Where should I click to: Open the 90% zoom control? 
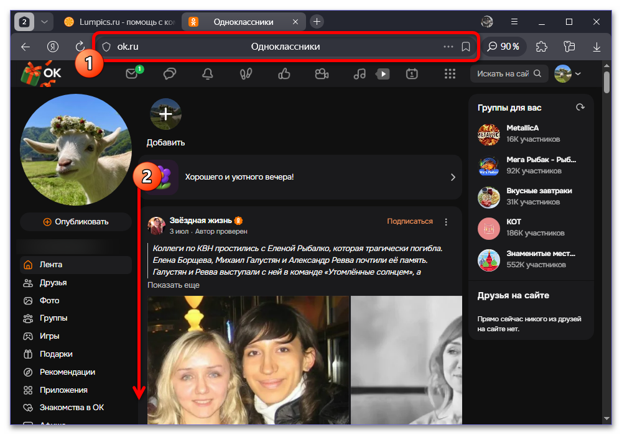click(x=503, y=47)
